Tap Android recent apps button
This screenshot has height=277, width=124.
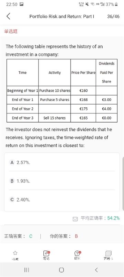click(27, 270)
